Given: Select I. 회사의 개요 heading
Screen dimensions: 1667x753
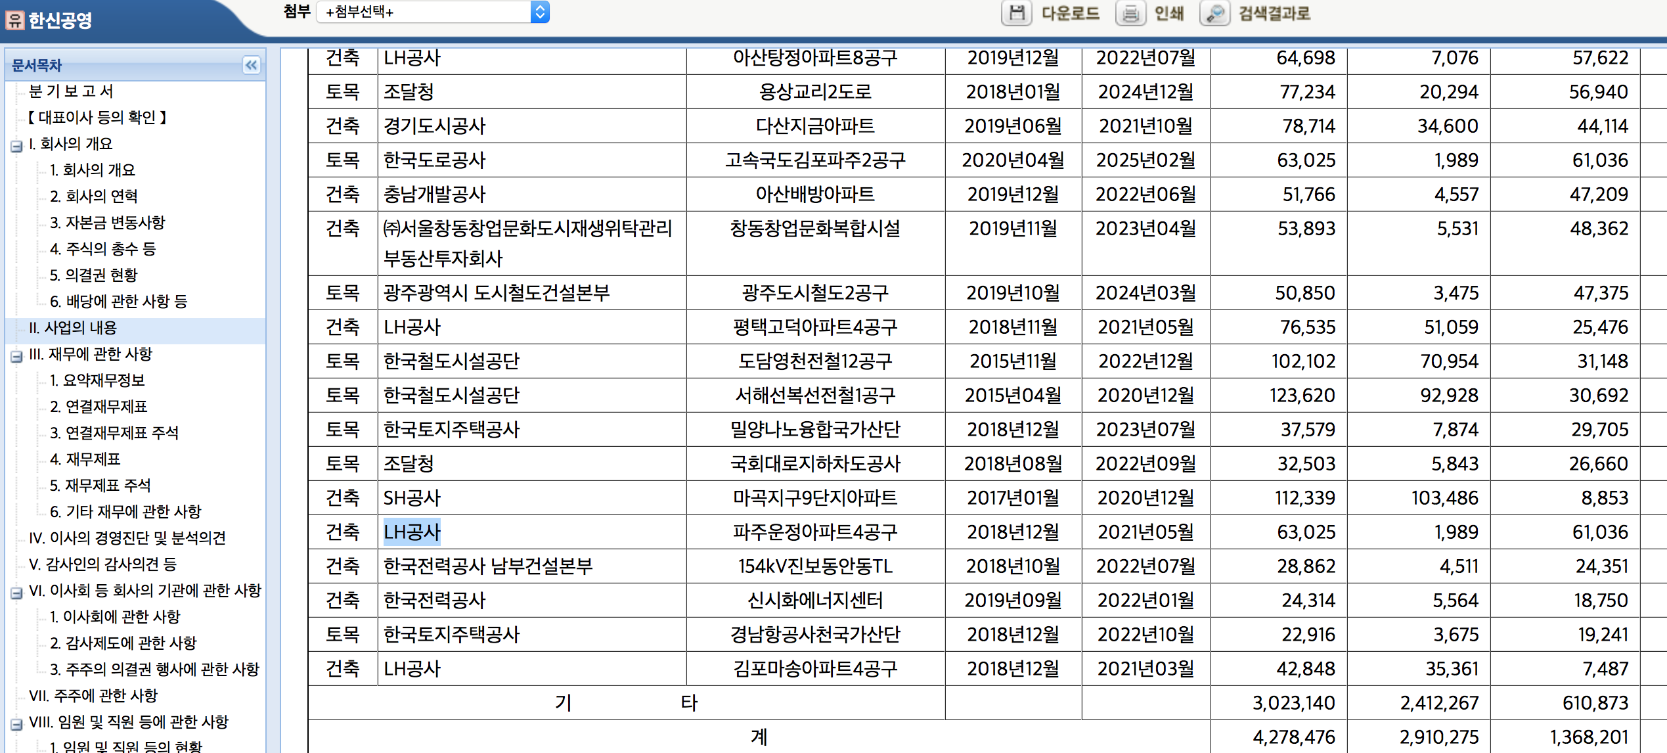Looking at the screenshot, I should (71, 144).
